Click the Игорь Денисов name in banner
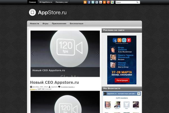Screen dimensions: 169x113 122,49
